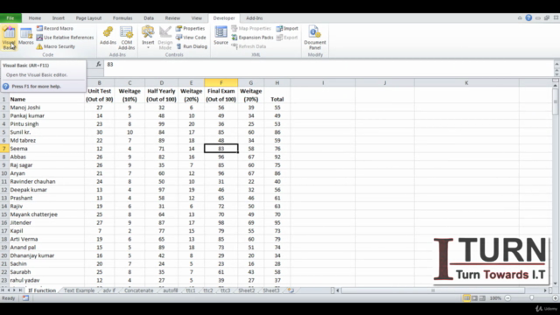The height and width of the screenshot is (315, 560).
Task: Open the XML Source pane
Action: tap(220, 36)
